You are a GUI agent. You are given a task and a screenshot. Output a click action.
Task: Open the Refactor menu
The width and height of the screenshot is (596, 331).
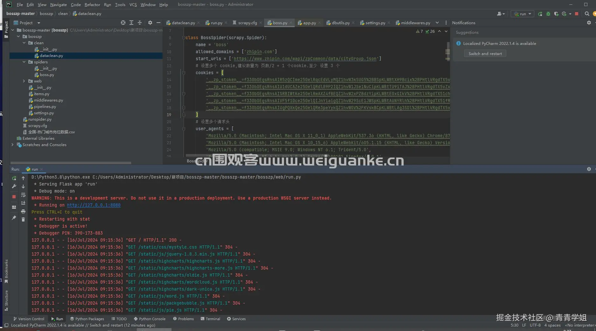(x=92, y=4)
